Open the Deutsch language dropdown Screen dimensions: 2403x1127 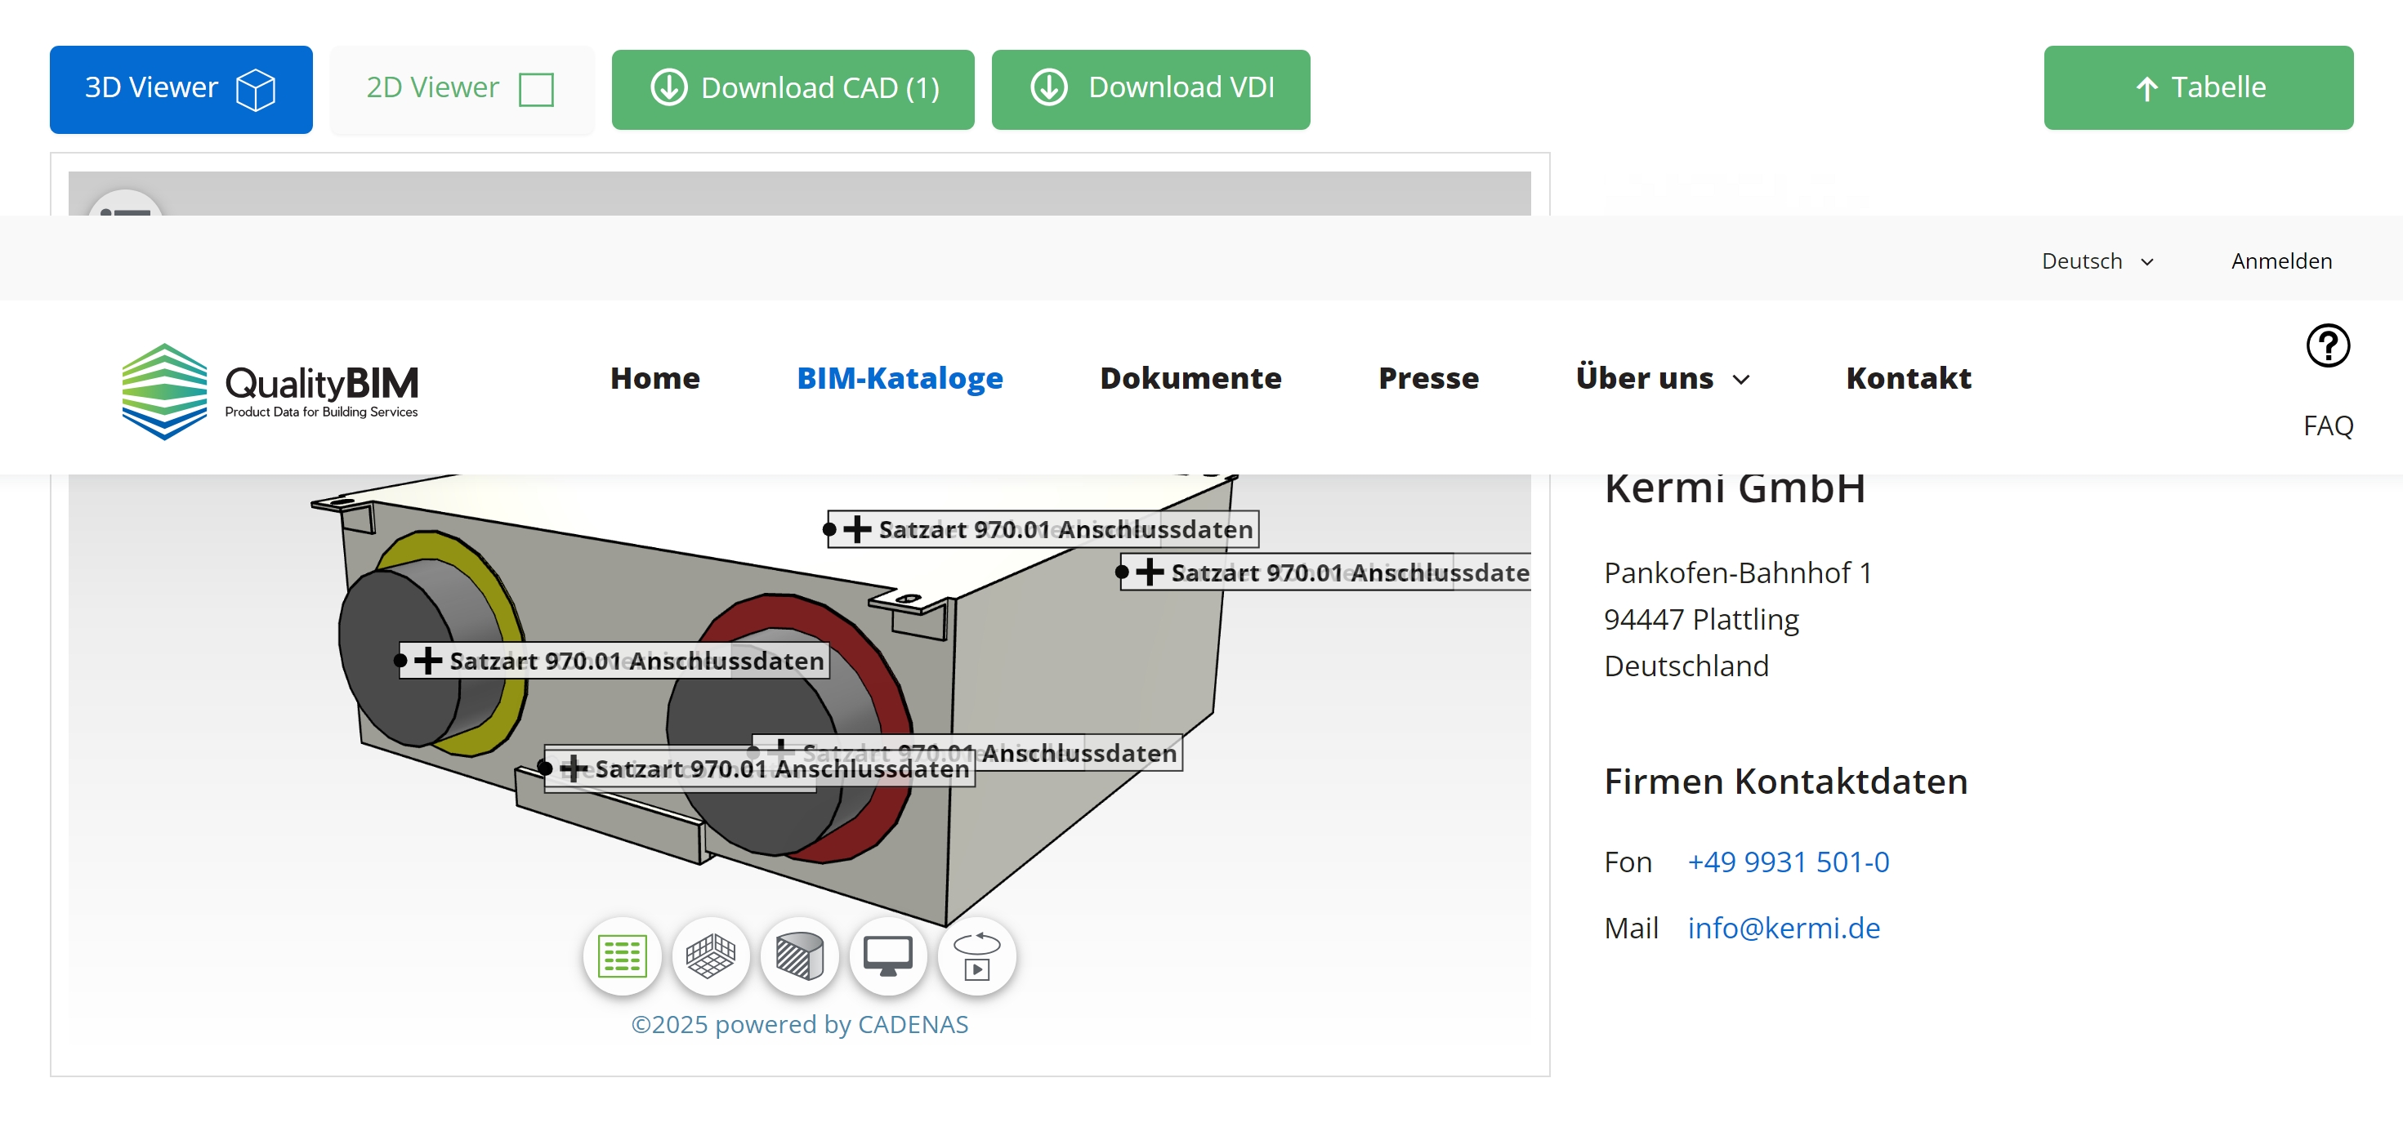[2097, 261]
